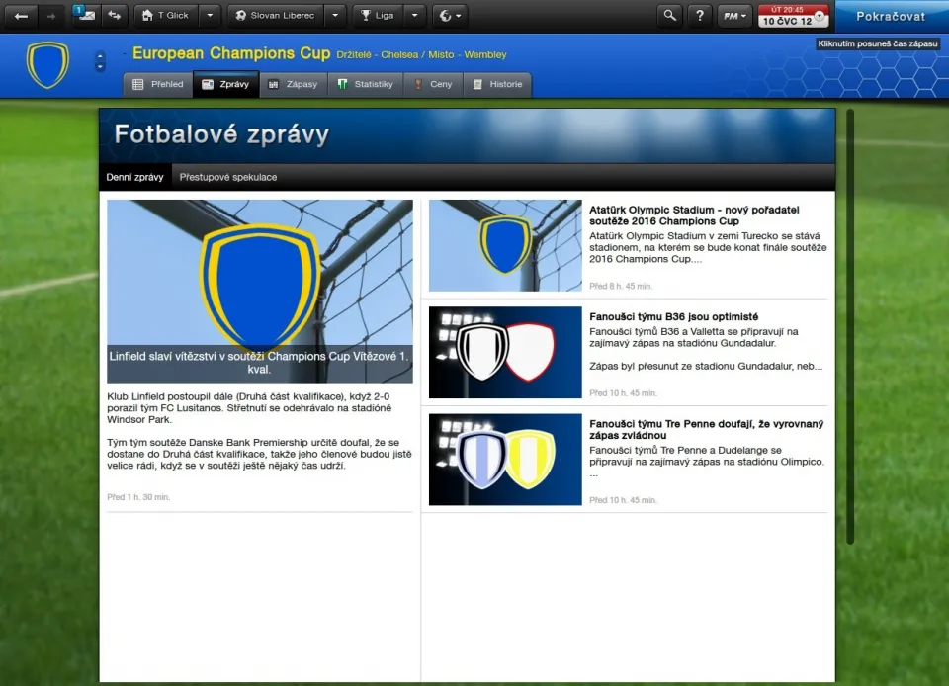The image size is (949, 686).
Task: Expand the dropdown arrow beside Slovan Liberec
Action: (336, 16)
